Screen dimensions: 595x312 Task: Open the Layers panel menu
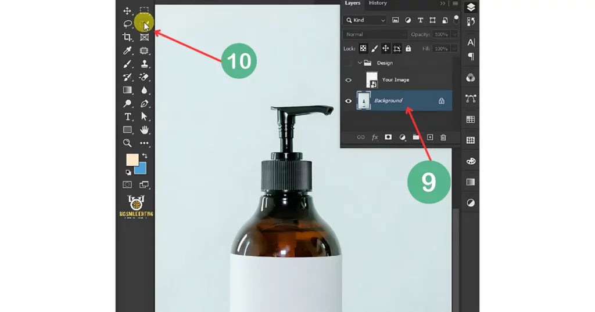(455, 3)
